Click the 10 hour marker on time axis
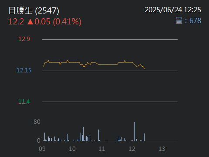The image size is (209, 157). (x=72, y=149)
